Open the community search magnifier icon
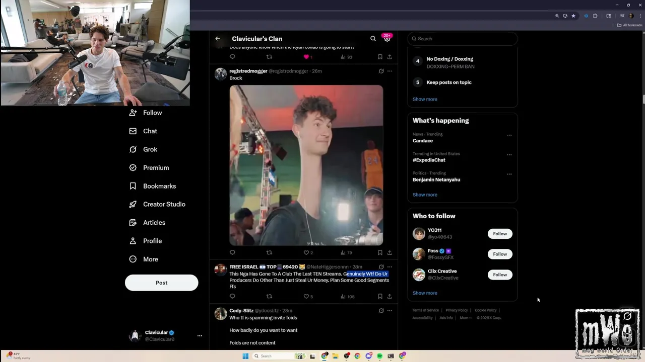The height and width of the screenshot is (362, 645). [x=373, y=39]
